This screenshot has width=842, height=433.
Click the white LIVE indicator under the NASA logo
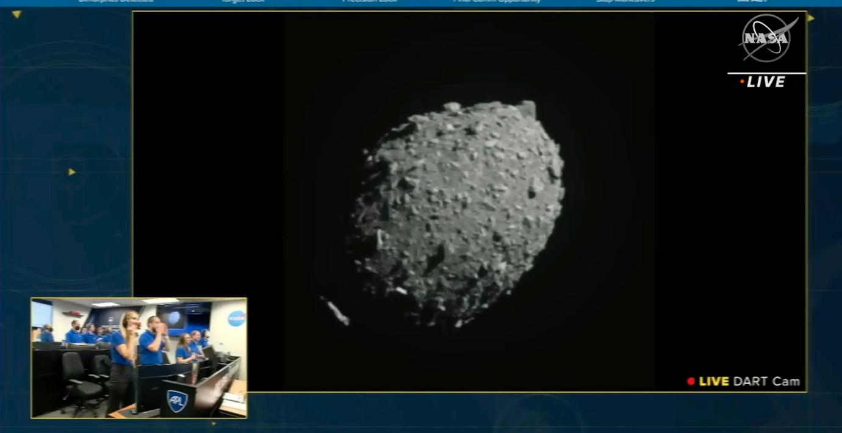763,82
